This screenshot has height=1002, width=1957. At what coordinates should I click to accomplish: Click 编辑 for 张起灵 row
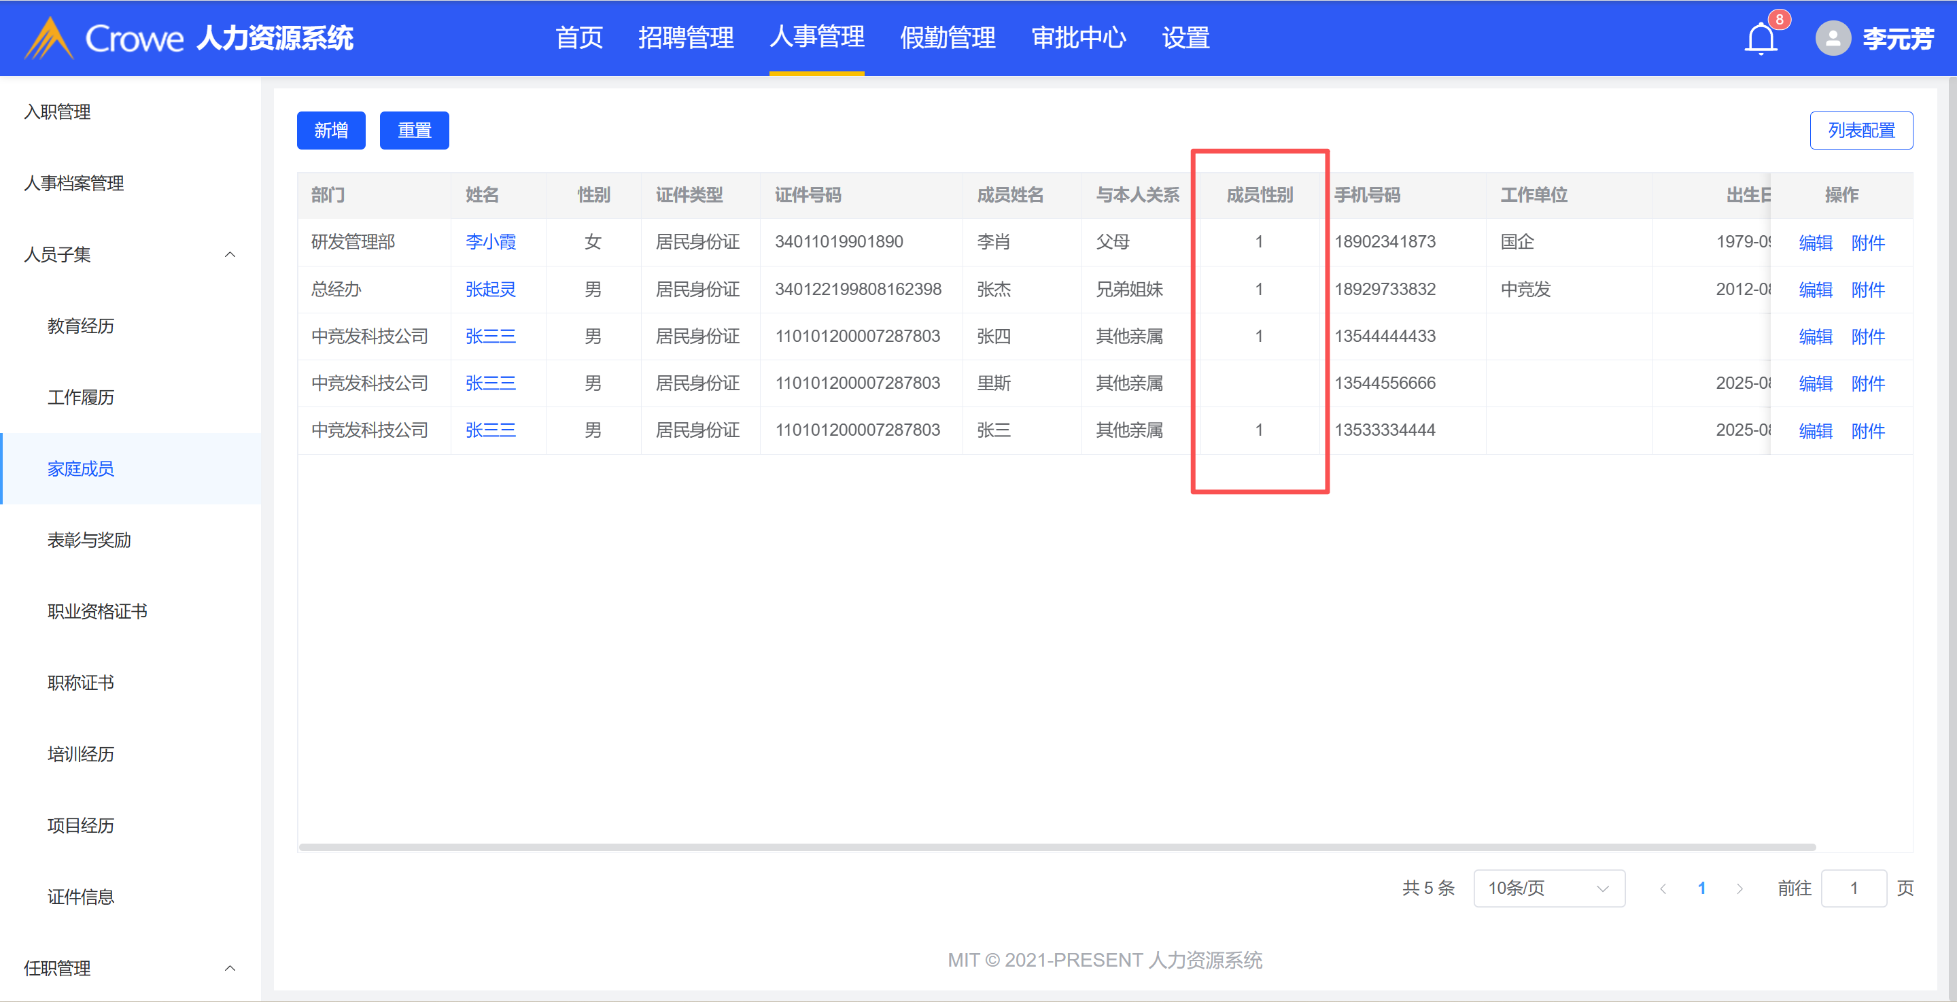tap(1815, 290)
